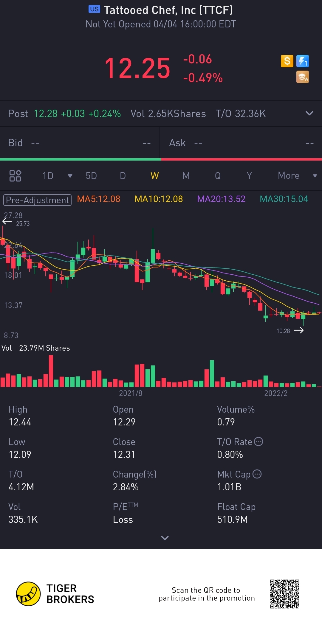The height and width of the screenshot is (639, 322).
Task: Select the W weekly chart tab
Action: pos(154,176)
